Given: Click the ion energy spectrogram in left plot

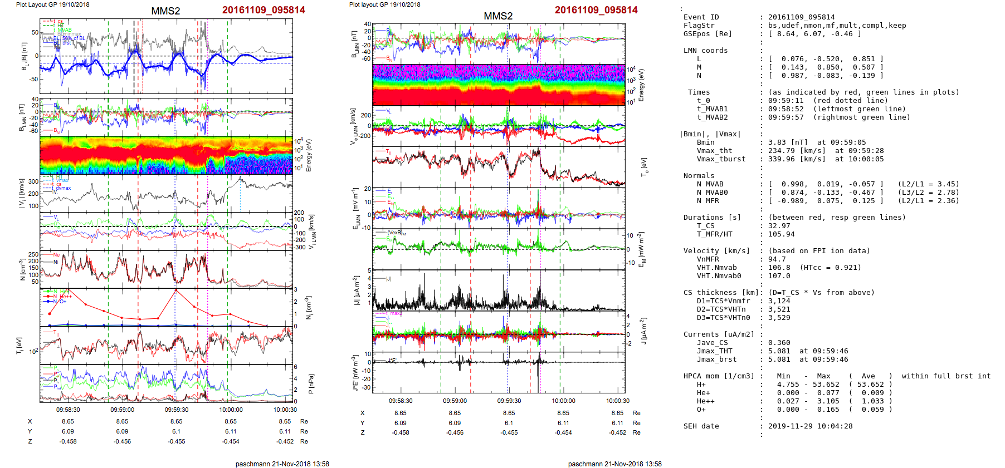Looking at the screenshot, I should (x=166, y=155).
